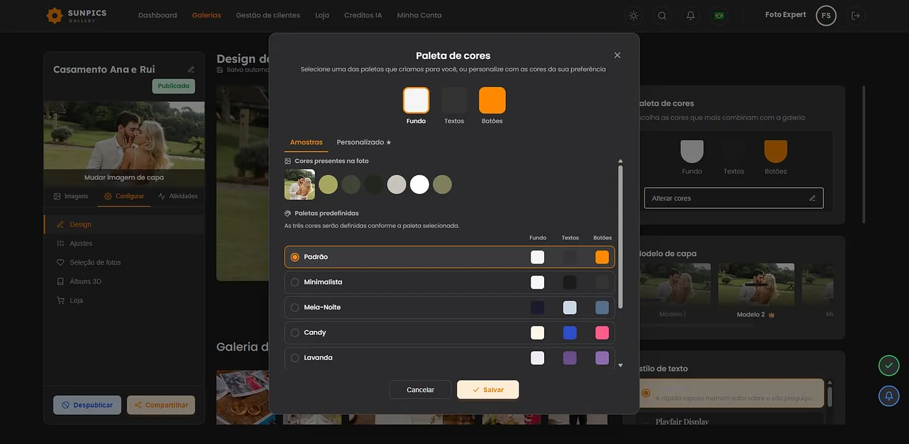Click the right panel scrollbar
909x444 pixels.
coord(864,154)
